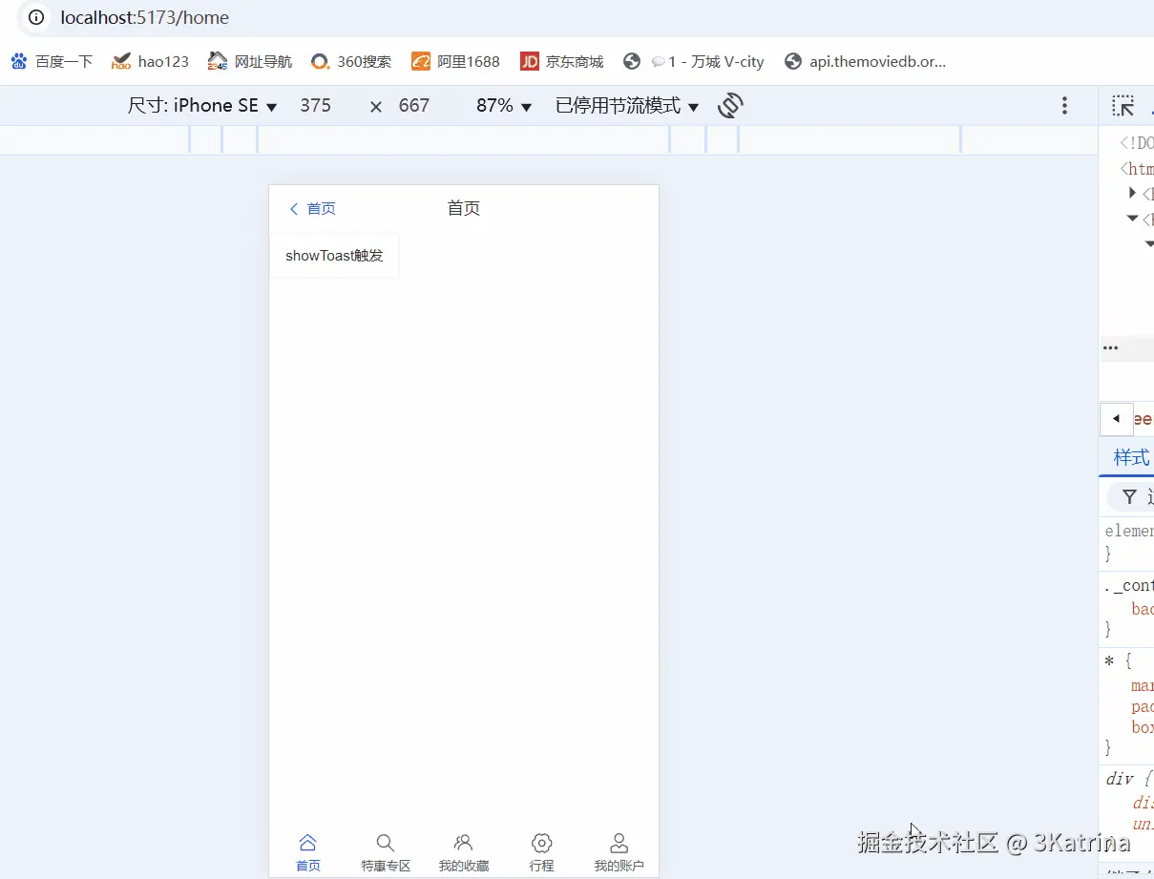Viewport: 1154px width, 879px height.
Task: Tap the 我的账户 person icon
Action: 619,842
